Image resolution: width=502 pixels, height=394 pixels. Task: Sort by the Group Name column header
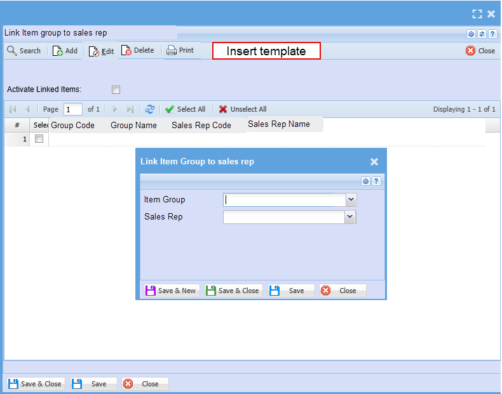(133, 126)
